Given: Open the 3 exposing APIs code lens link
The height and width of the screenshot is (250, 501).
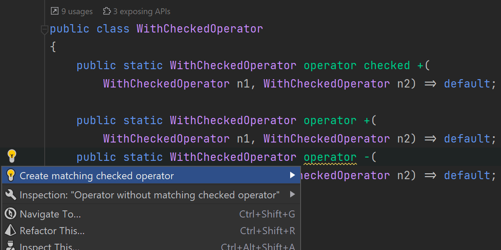Looking at the screenshot, I should click(x=142, y=11).
